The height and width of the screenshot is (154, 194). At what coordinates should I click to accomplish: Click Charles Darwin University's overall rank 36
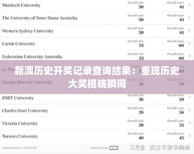coord(141,84)
